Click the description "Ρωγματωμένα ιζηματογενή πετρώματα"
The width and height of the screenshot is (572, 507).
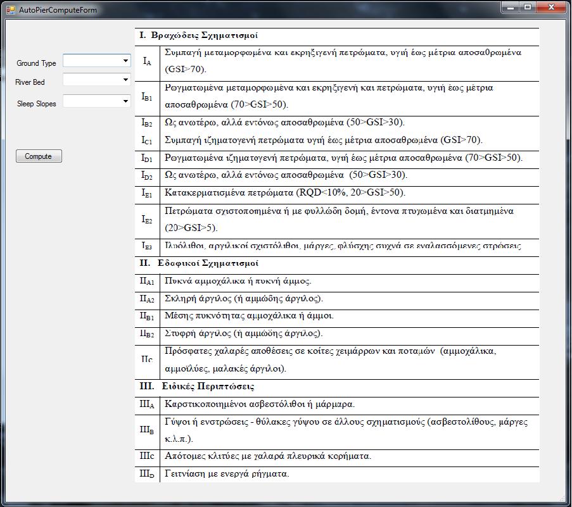tap(247, 158)
